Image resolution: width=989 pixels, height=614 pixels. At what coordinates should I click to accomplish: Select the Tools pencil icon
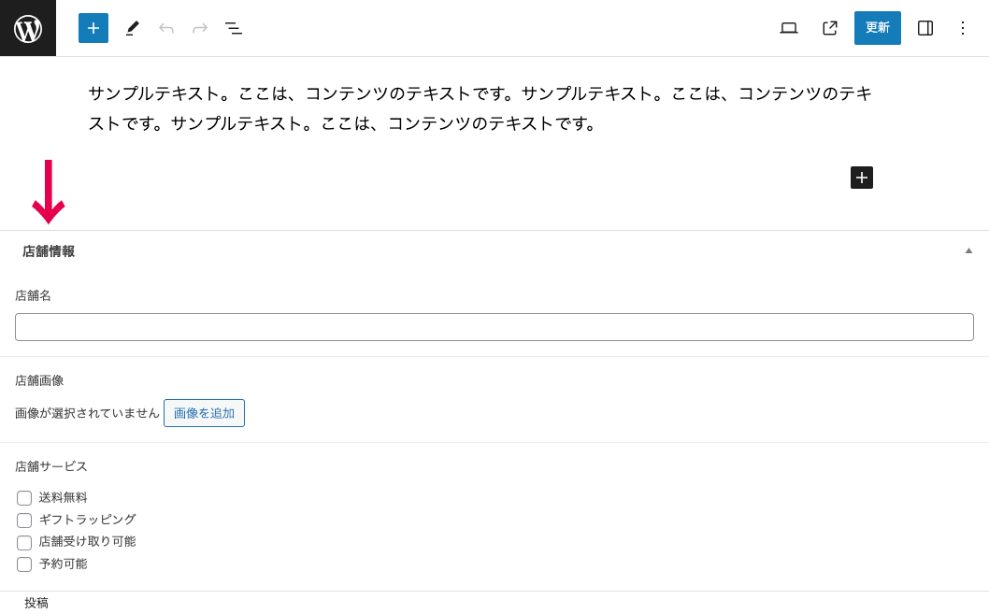tap(132, 28)
